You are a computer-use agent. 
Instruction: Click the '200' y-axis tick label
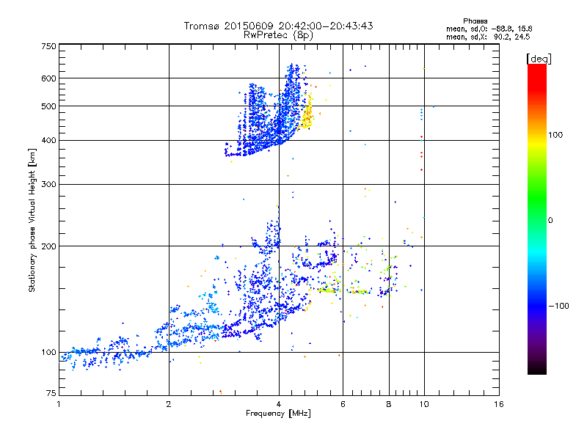pos(48,246)
